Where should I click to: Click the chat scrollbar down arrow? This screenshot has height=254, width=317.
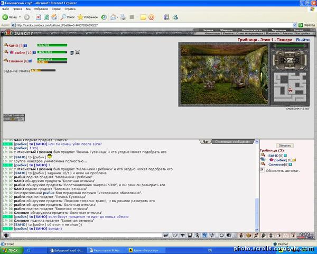257,230
